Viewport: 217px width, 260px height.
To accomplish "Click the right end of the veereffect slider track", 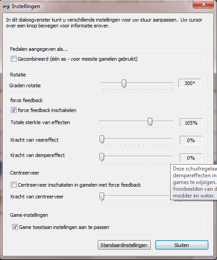I will click(x=172, y=139).
